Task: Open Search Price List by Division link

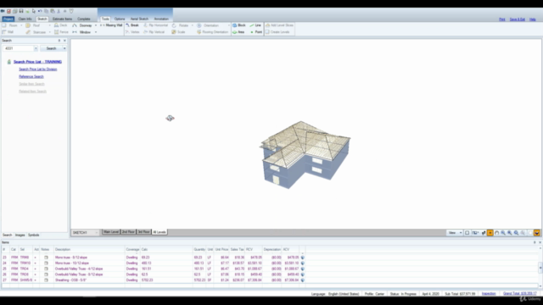Action: 37,69
